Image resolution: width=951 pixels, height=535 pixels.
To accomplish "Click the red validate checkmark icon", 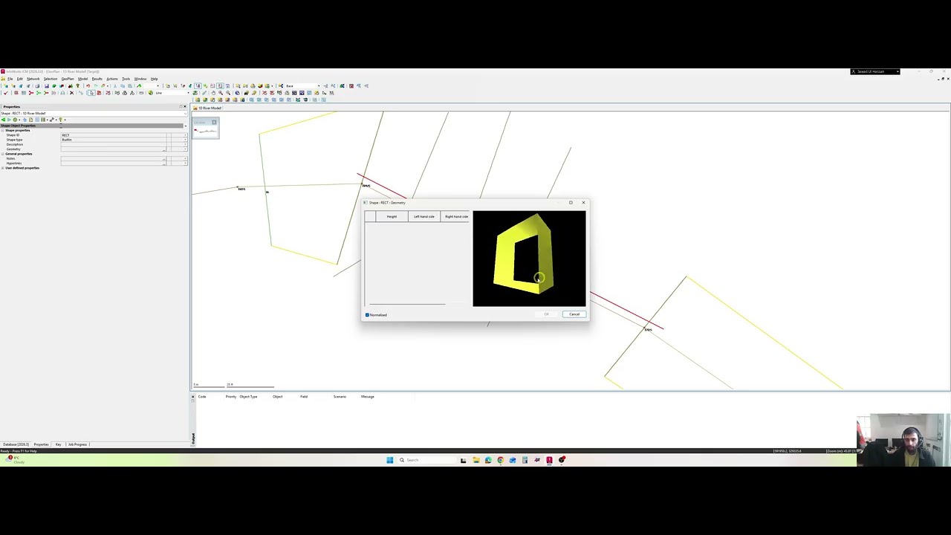I will tap(5, 93).
